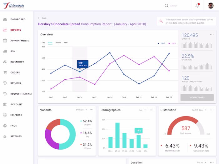Click the 22.5% Growth Rate value
Screen dimensions: 219x164
point(188,56)
